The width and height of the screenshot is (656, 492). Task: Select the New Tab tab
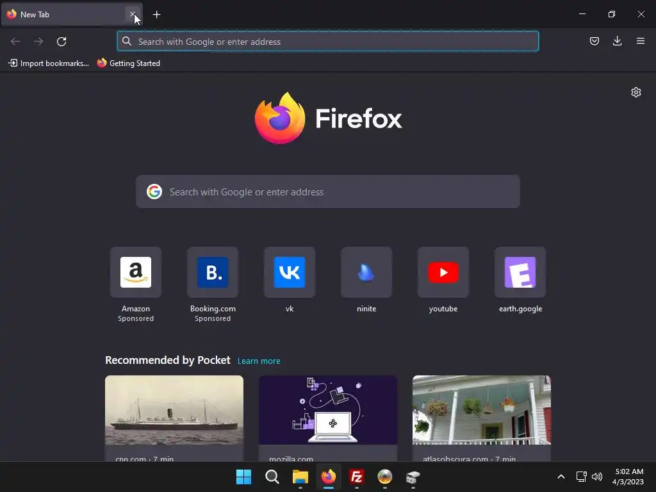point(72,15)
